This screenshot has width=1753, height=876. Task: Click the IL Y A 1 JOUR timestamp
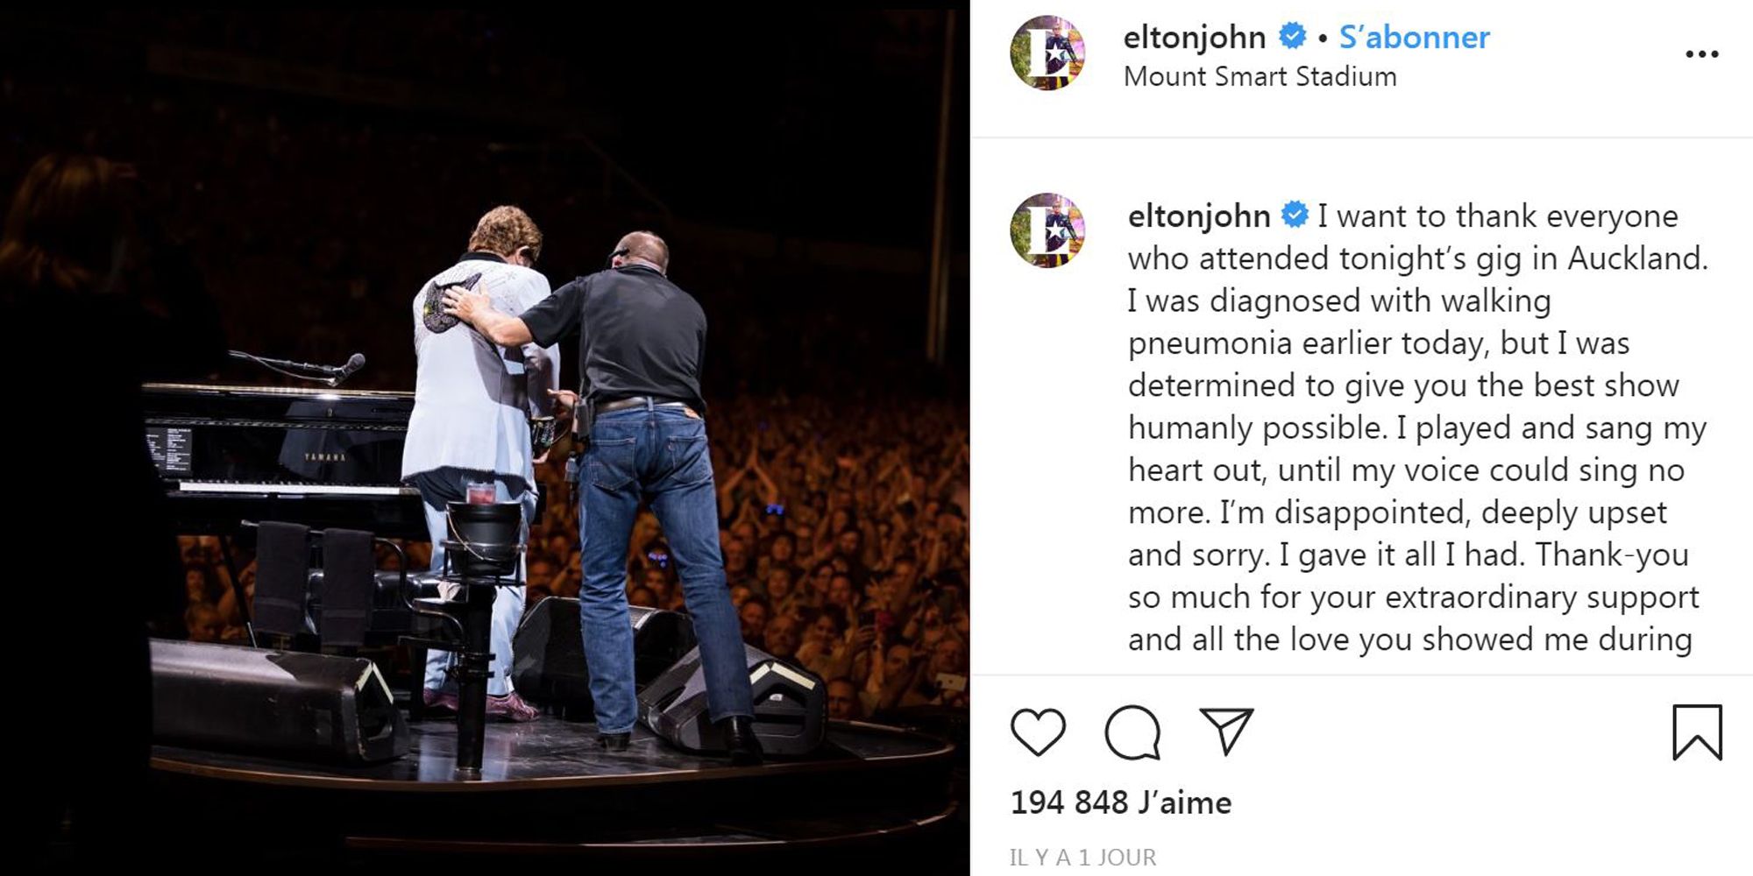point(1082,857)
